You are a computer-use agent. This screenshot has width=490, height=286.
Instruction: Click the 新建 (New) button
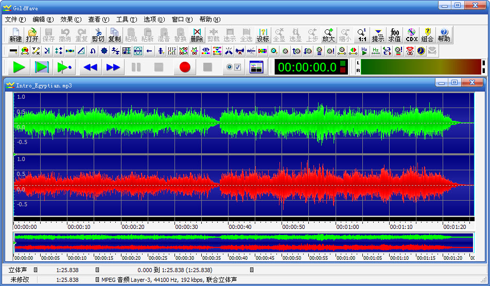(15, 35)
